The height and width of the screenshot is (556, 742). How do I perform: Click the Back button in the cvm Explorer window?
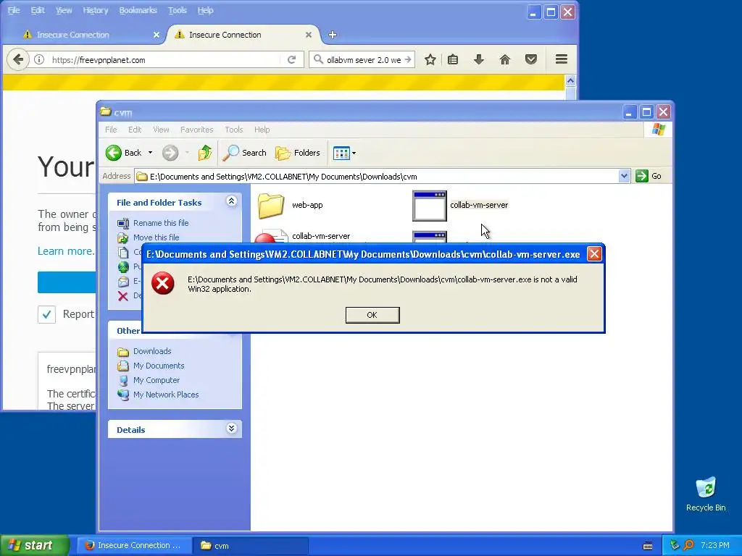124,153
